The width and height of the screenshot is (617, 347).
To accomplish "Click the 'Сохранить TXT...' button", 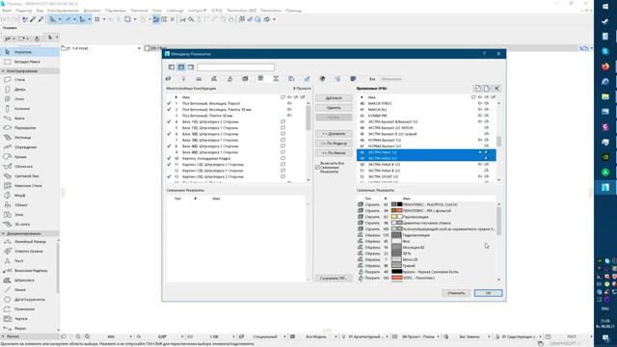I will [334, 279].
